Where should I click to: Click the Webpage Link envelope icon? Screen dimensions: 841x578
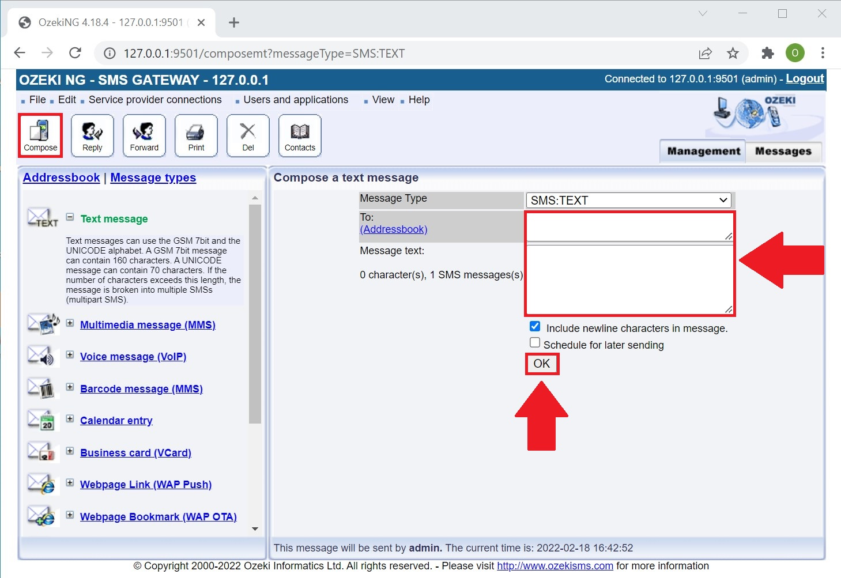click(41, 484)
